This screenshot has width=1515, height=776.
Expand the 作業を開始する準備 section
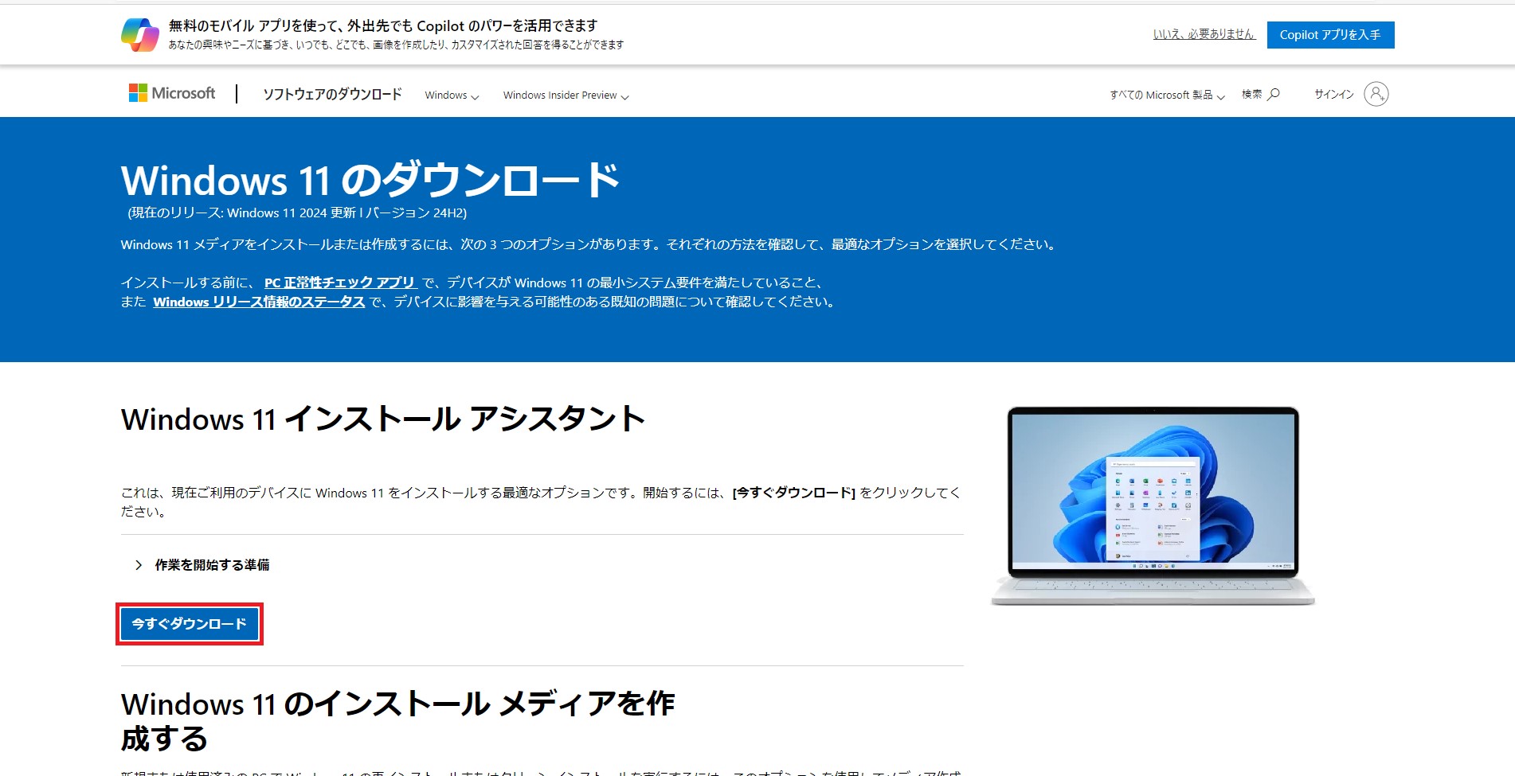[x=202, y=565]
